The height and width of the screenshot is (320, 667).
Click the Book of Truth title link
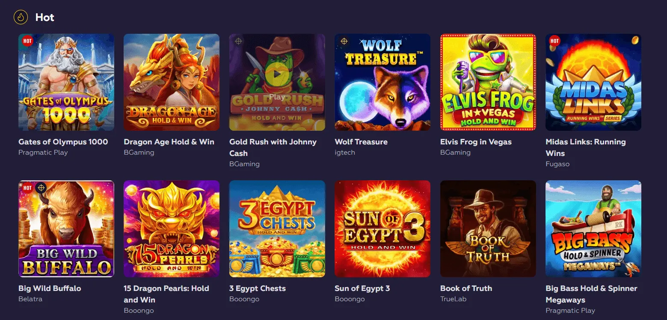coord(466,288)
